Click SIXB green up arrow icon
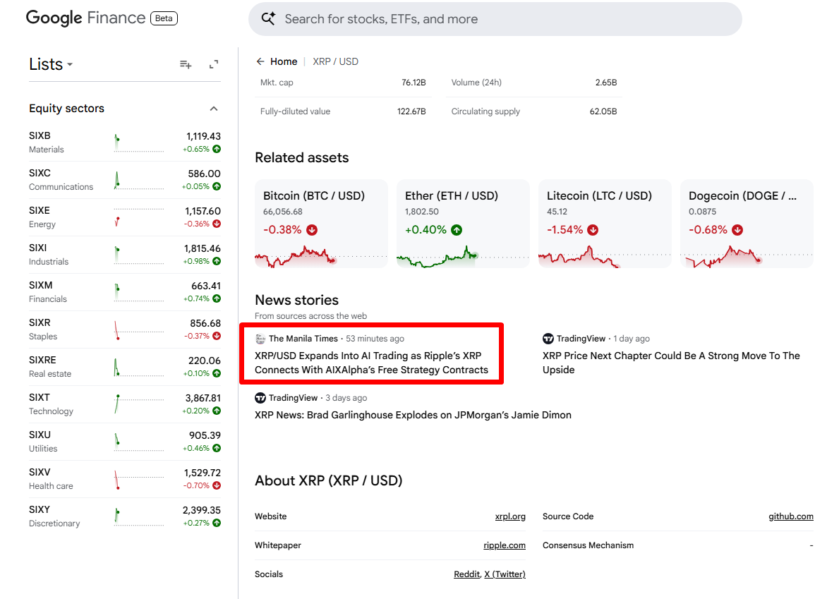Screen dimensions: 827x599 [x=217, y=150]
